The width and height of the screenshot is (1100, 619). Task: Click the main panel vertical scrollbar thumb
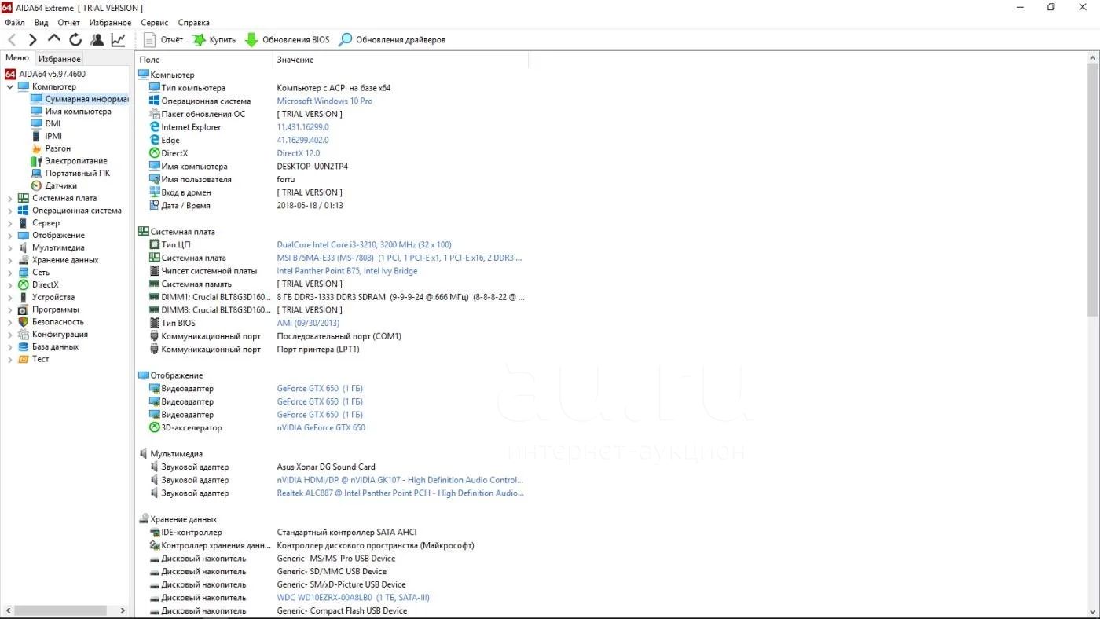1093,190
